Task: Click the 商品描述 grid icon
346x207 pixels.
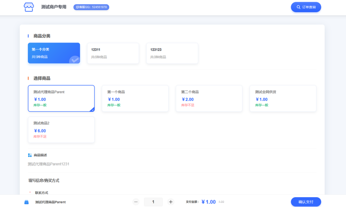Action: 30,155
